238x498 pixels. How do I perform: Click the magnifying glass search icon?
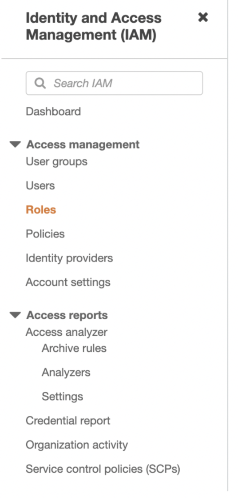click(x=40, y=84)
